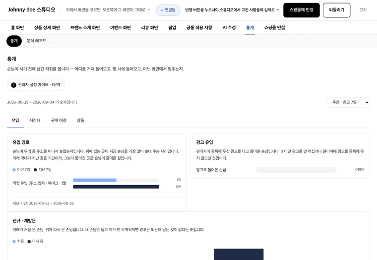Click the 끄기 link
377x260 pixels.
tap(363, 10)
